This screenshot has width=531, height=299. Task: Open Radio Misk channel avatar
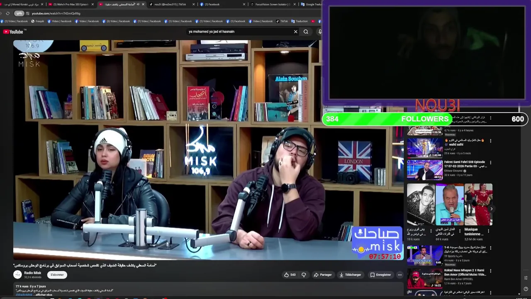[x=17, y=274]
